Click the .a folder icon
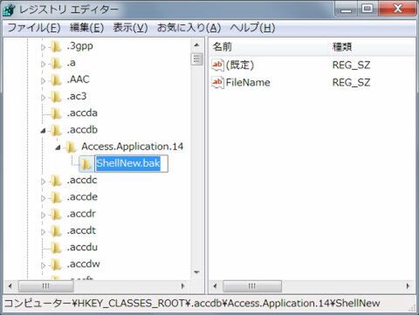This screenshot has height=315, width=419. (56, 63)
